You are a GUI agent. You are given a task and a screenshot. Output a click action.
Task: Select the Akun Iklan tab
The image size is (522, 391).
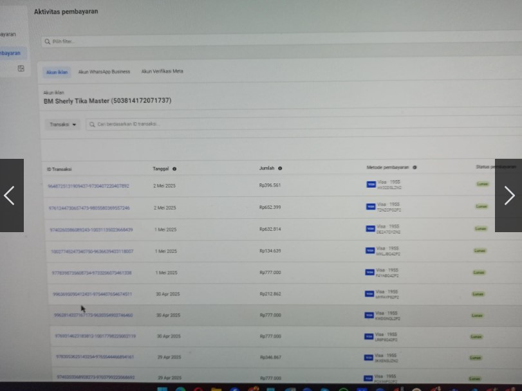point(57,72)
